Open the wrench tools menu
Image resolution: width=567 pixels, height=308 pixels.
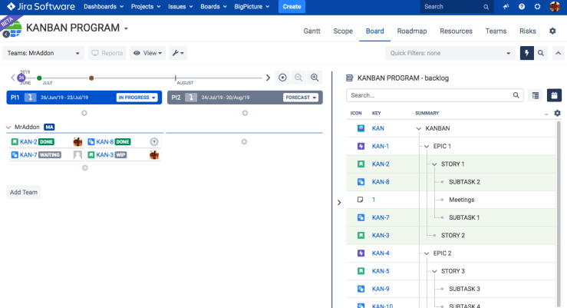tap(177, 53)
